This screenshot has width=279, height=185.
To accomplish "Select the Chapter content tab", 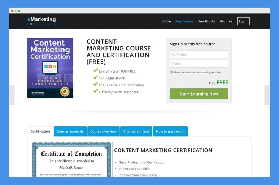I will (x=136, y=131).
